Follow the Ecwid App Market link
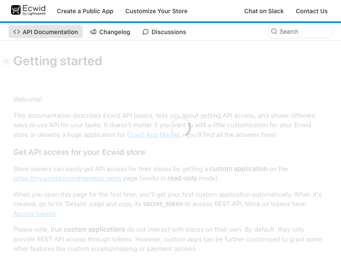The image size is (341, 256). pos(153,135)
